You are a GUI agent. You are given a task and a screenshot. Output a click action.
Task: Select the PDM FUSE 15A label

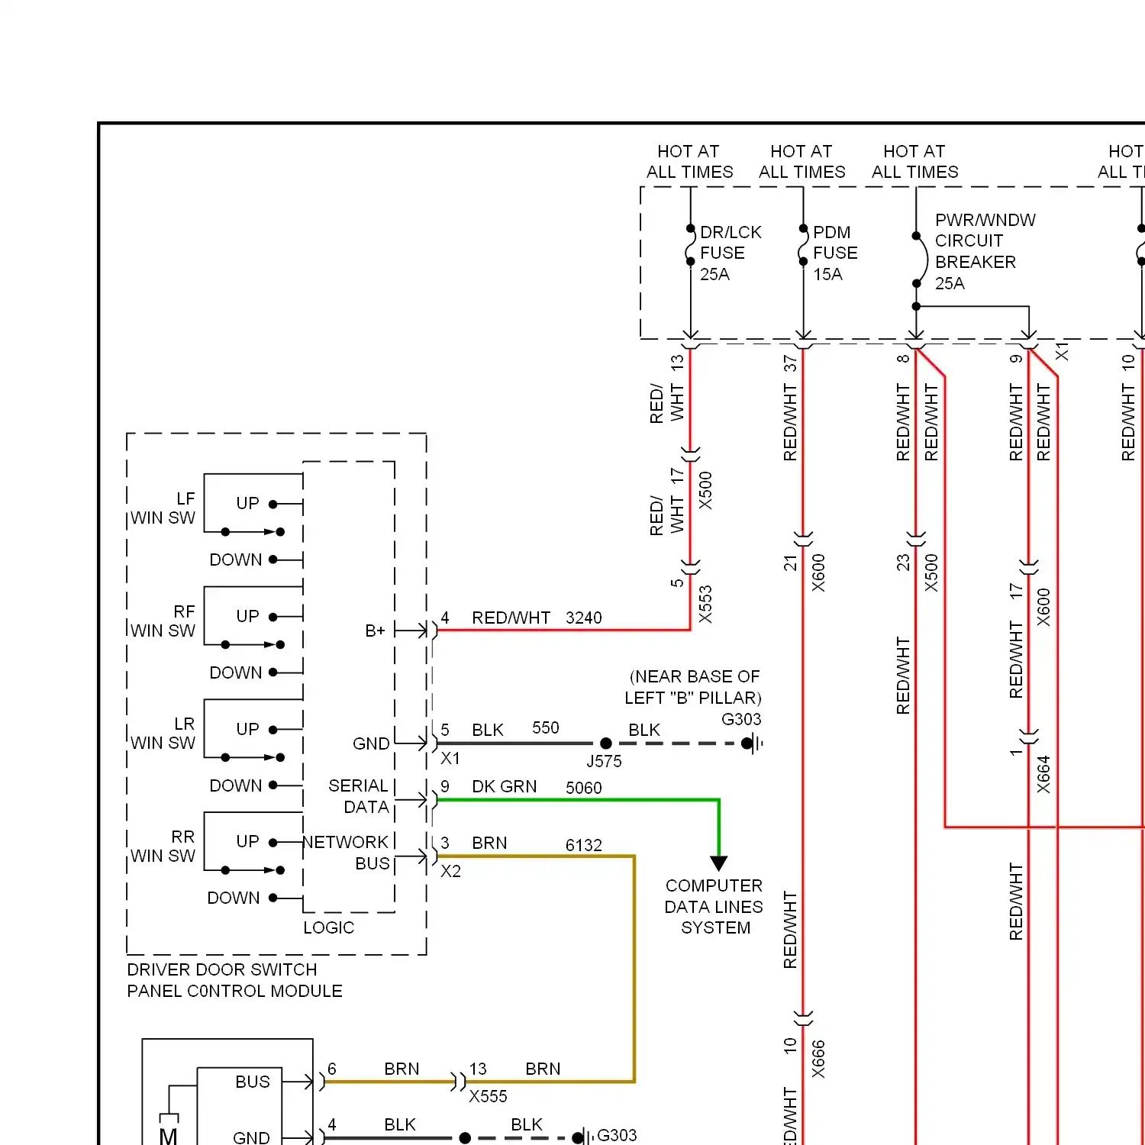click(x=835, y=253)
